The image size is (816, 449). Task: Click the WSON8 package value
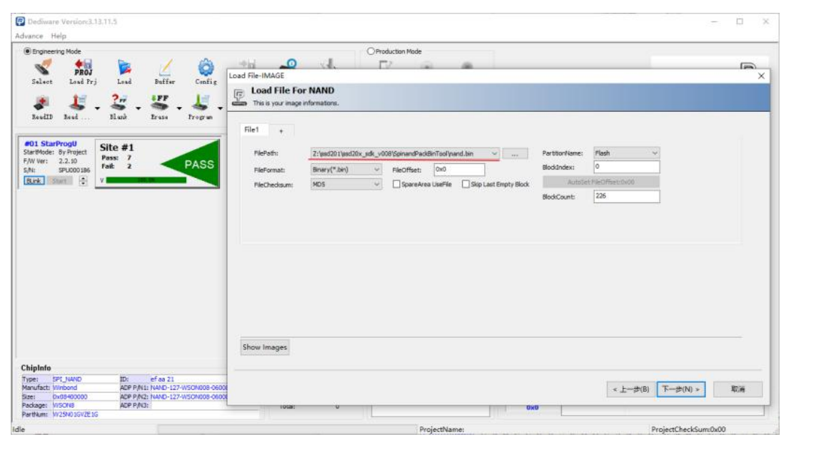coord(64,405)
